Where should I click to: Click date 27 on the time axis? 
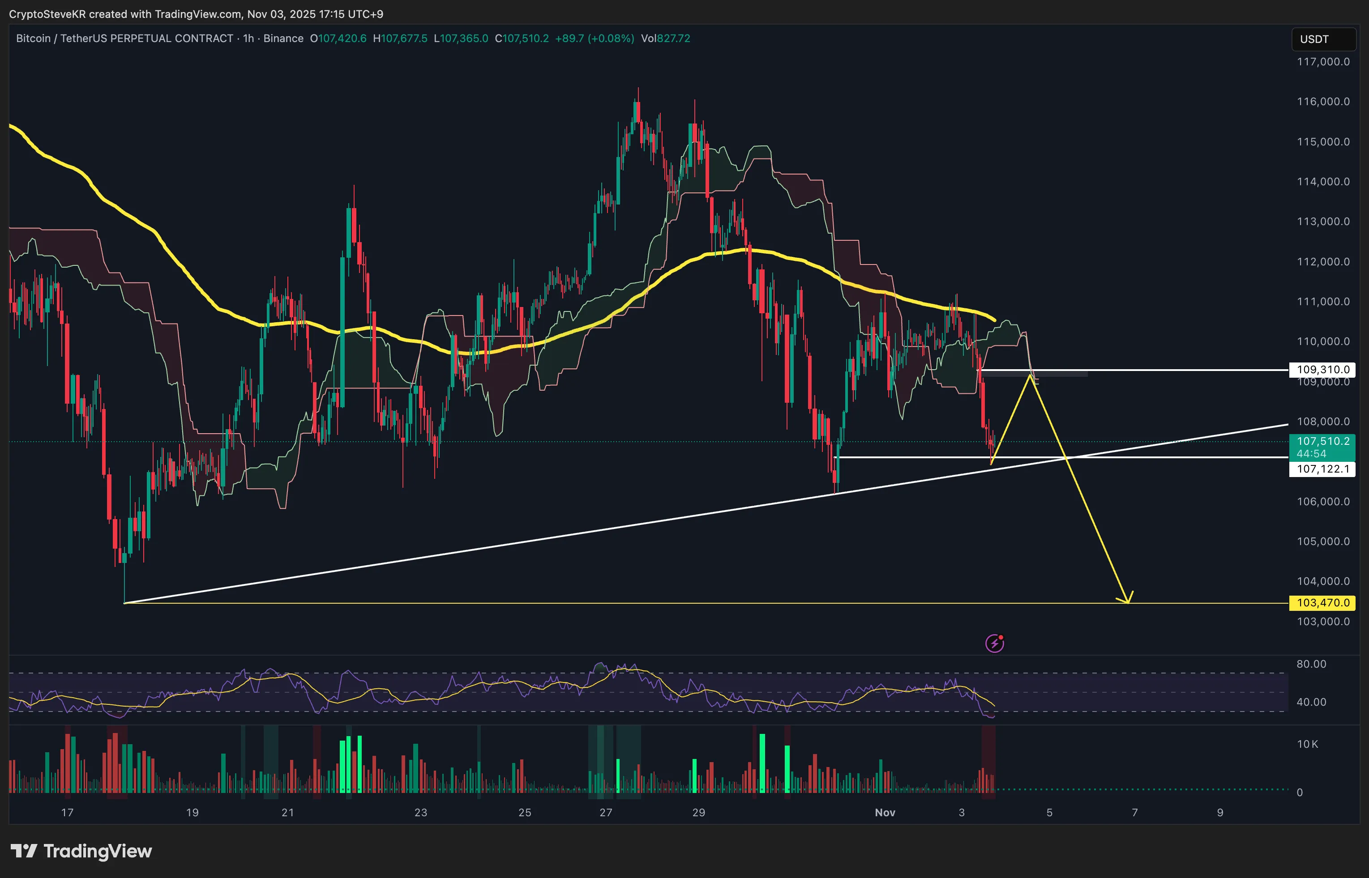pyautogui.click(x=606, y=812)
